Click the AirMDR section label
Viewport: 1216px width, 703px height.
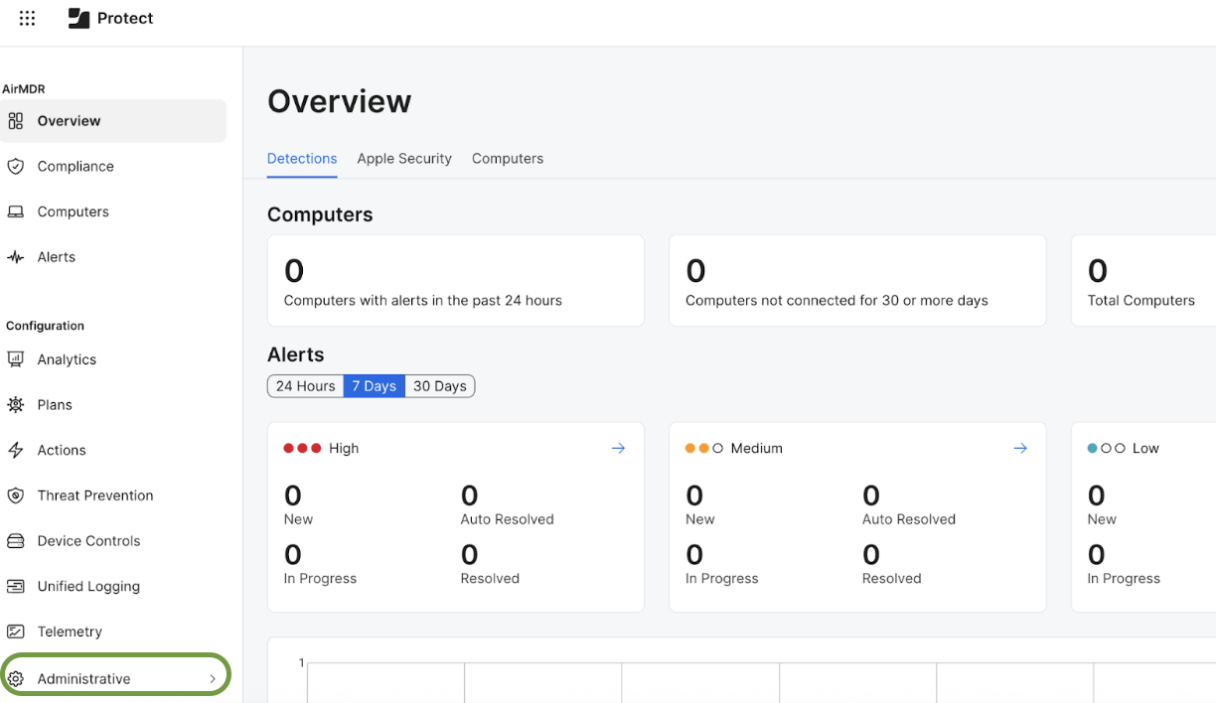(24, 89)
